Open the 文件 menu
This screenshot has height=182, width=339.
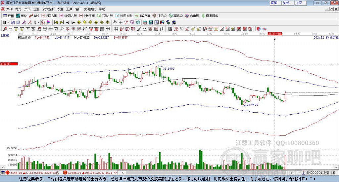click(10, 9)
